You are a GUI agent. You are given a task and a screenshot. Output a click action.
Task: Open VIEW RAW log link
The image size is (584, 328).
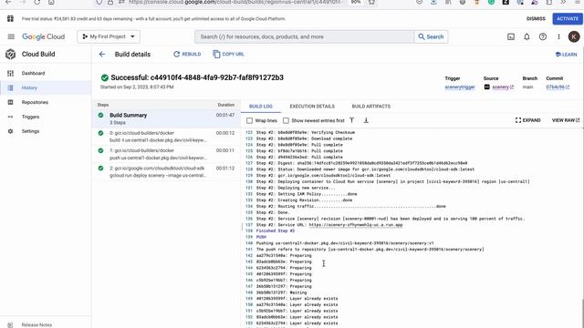(566, 120)
